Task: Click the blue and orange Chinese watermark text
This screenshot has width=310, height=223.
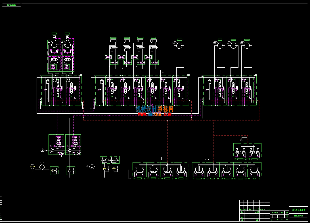Action: pyautogui.click(x=154, y=109)
